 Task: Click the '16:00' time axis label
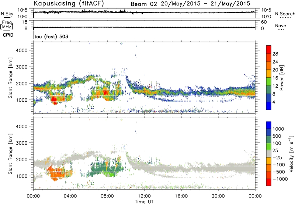tap(181, 196)
